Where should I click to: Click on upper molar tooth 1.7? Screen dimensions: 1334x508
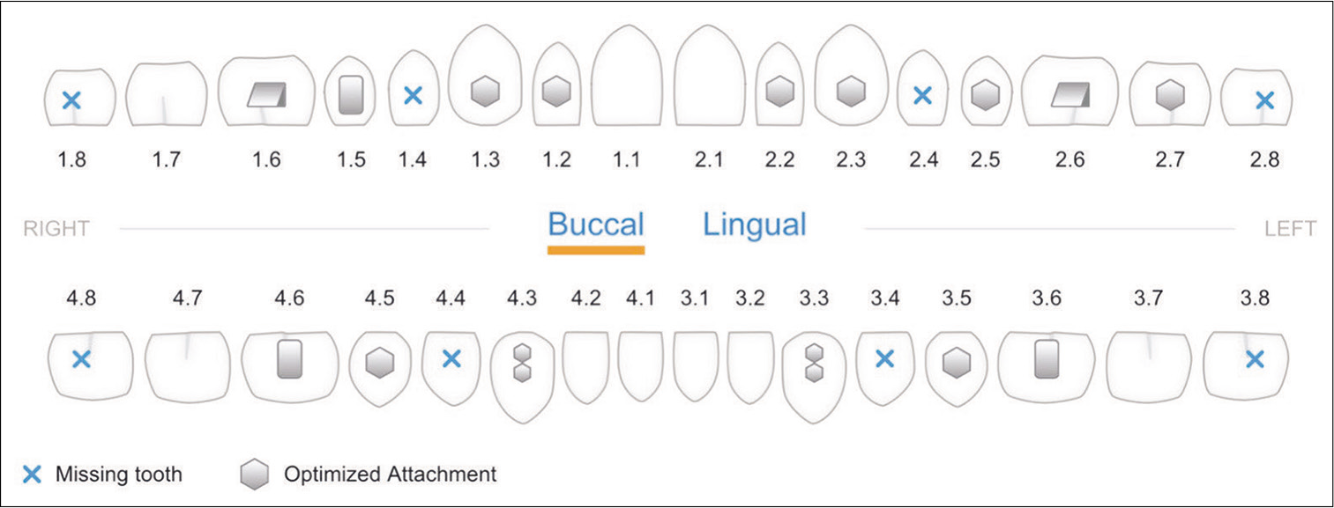[167, 94]
